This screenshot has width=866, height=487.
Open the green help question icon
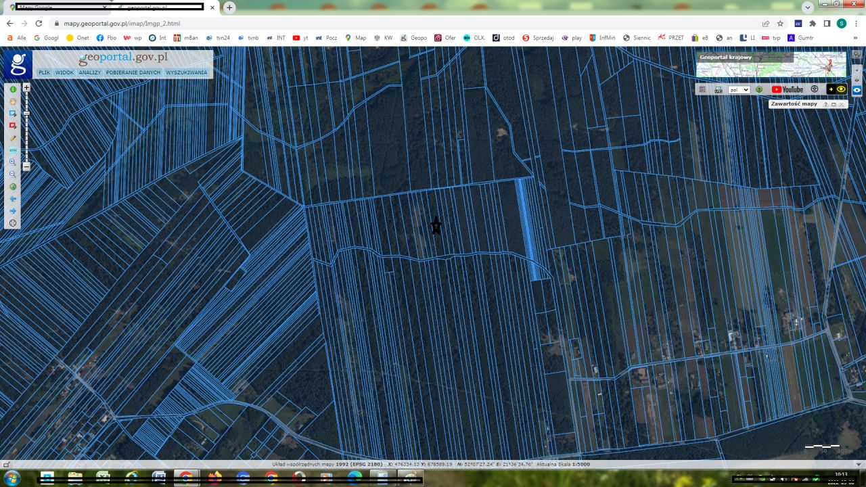tap(759, 89)
